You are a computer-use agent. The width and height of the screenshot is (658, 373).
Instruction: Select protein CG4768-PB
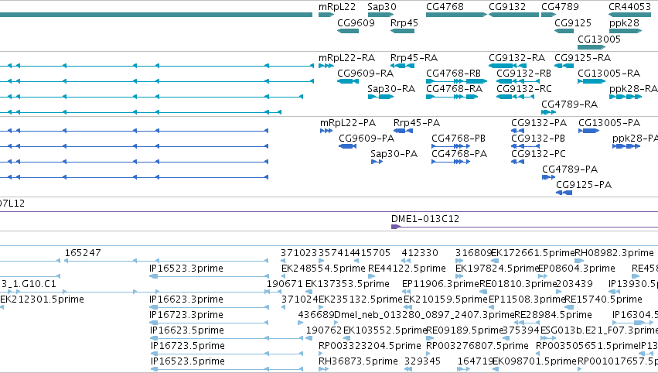(x=459, y=139)
